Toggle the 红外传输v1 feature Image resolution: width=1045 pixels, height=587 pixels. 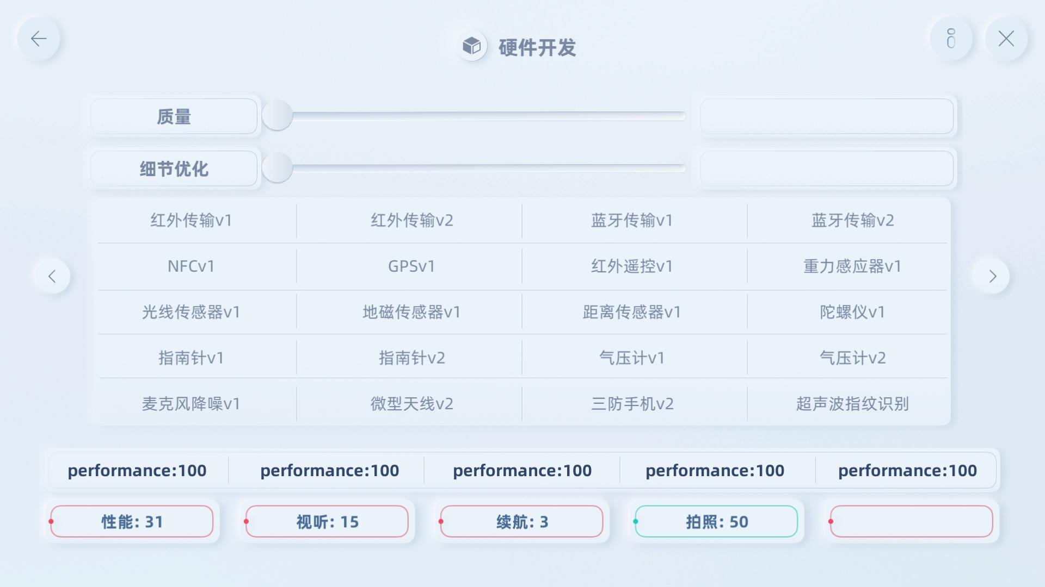tap(192, 220)
